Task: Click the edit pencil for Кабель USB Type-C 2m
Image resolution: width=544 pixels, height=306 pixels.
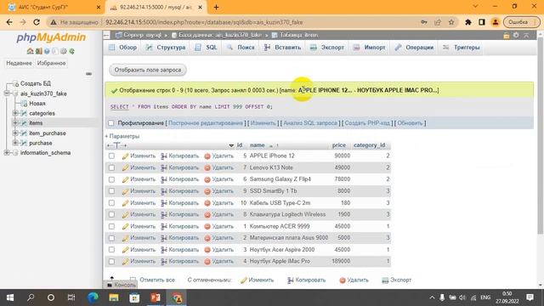Action: [x=125, y=203]
